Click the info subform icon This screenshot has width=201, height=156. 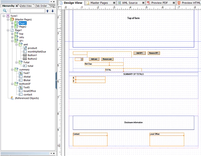tap(16, 37)
